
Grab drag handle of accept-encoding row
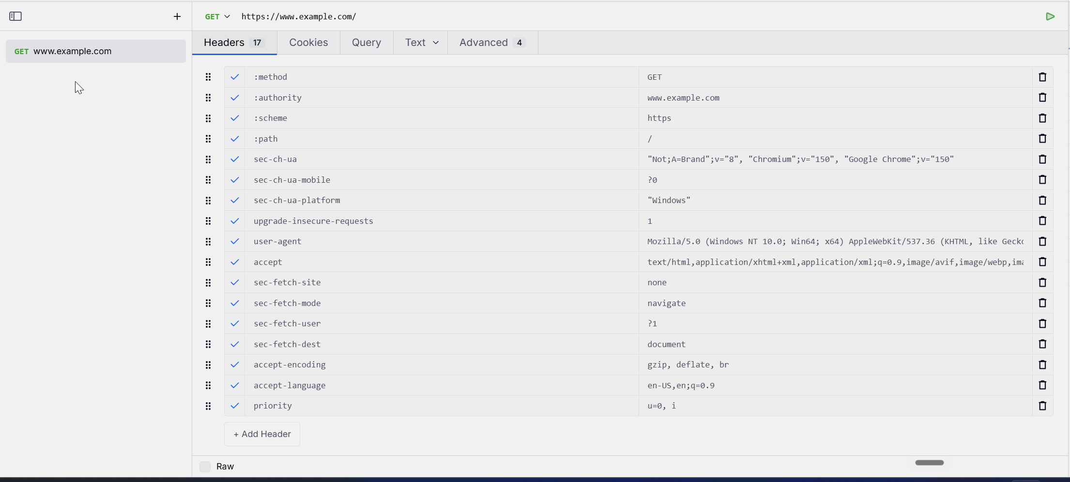pos(208,365)
